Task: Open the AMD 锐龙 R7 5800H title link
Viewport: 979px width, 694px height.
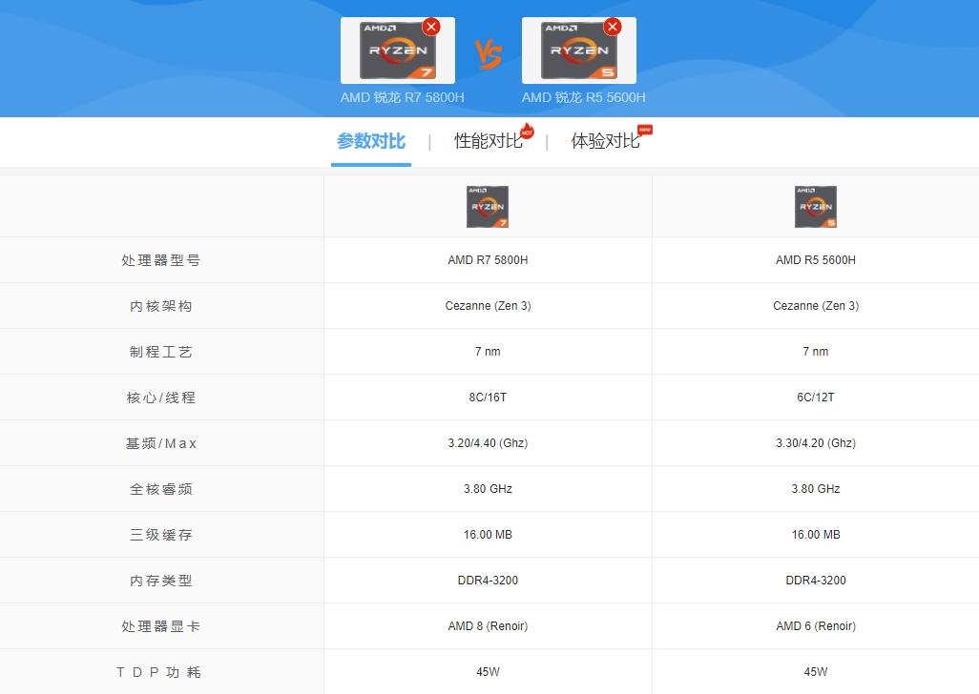Action: pos(402,97)
